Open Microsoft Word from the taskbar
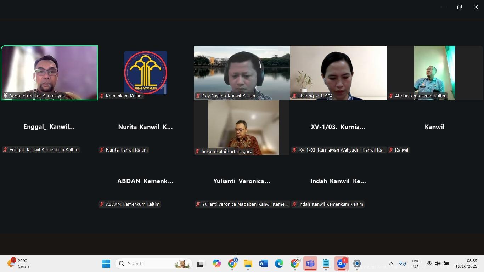This screenshot has height=272, width=484. tap(263, 263)
